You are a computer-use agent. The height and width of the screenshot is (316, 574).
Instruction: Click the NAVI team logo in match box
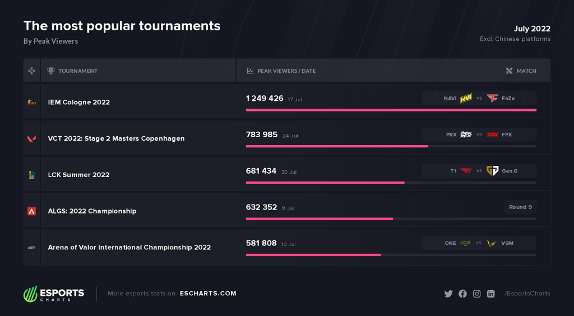tap(466, 99)
